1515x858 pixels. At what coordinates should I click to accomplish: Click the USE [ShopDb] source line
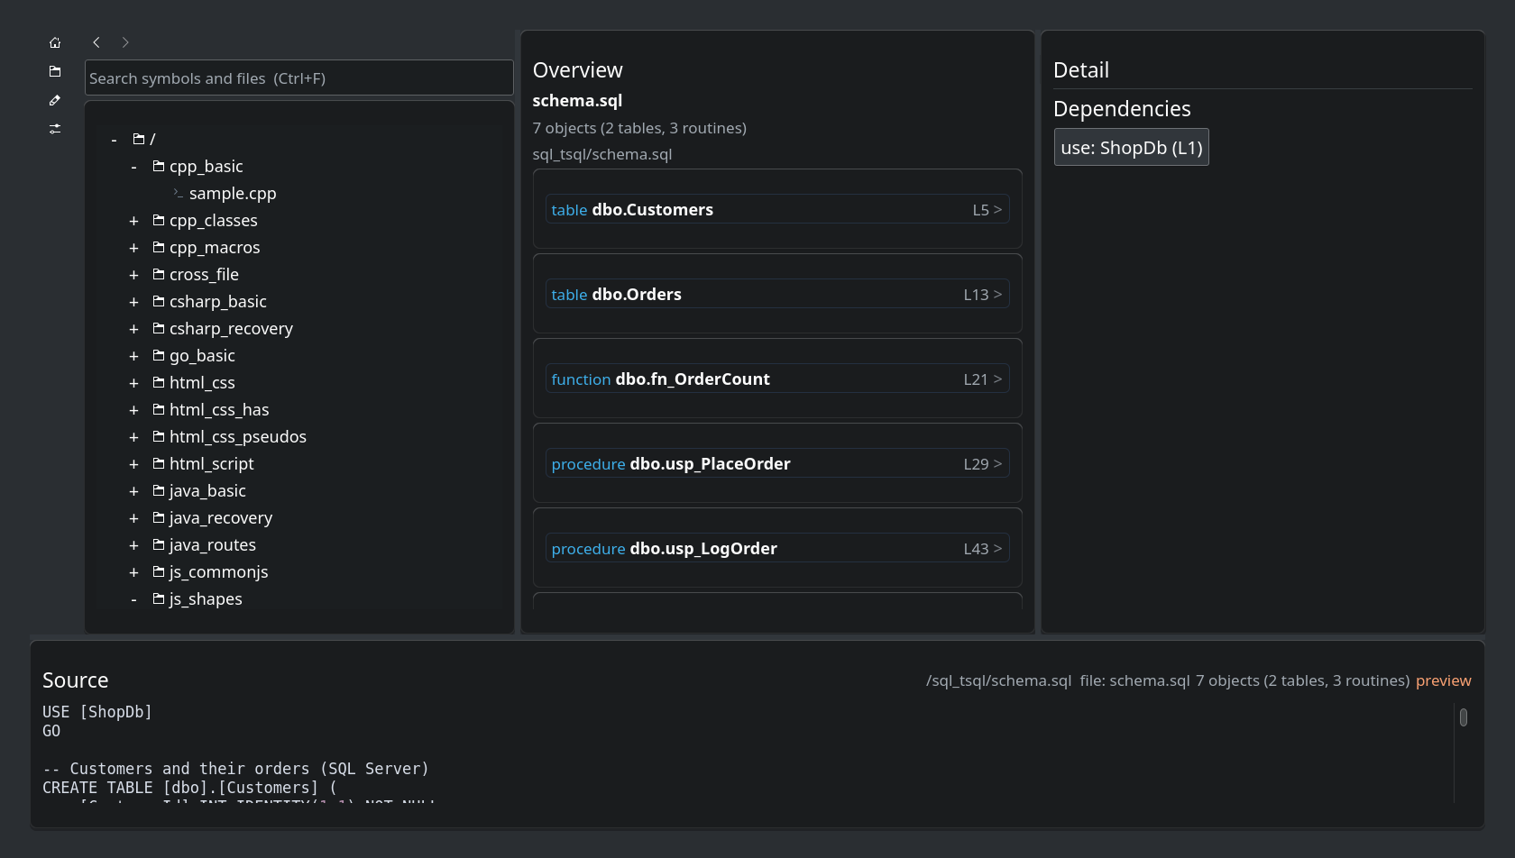click(x=97, y=712)
